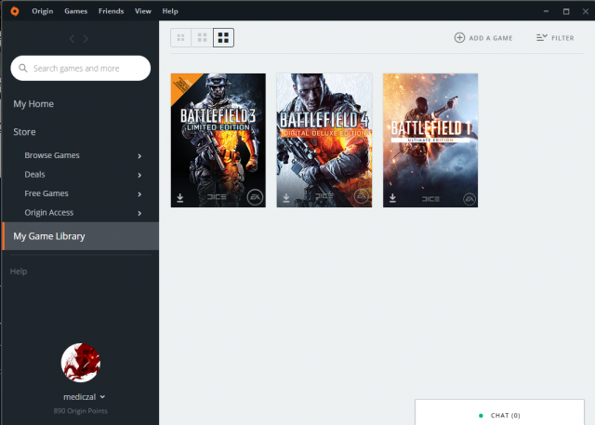
Task: Download Battlefield 1 via its download icon
Action: point(392,198)
